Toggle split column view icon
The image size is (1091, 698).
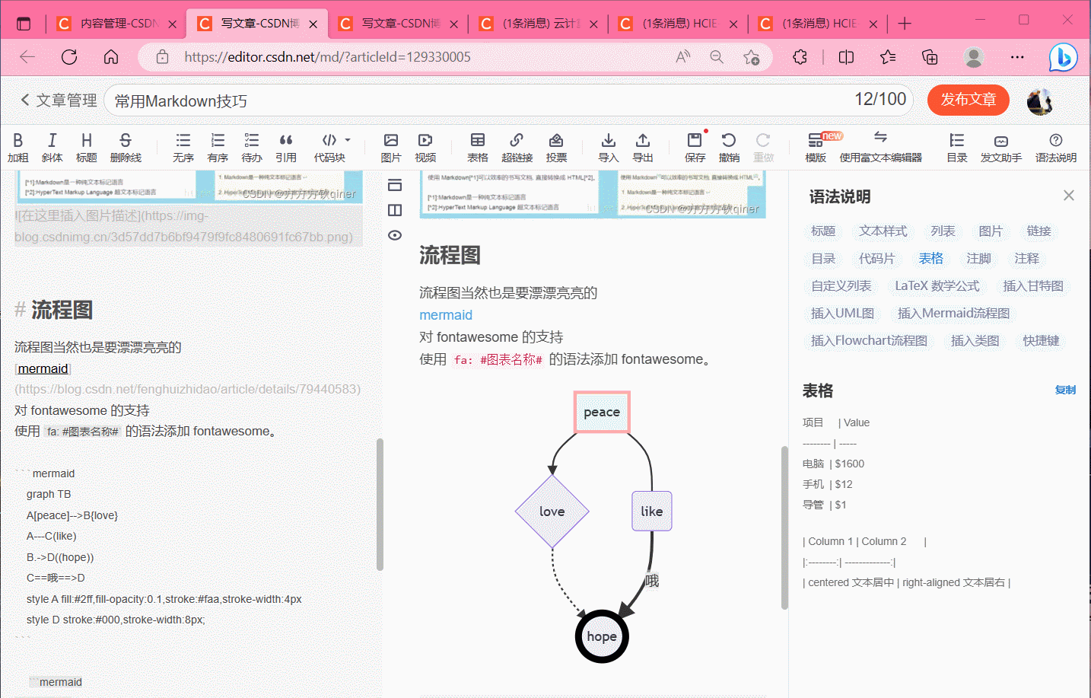pos(395,210)
